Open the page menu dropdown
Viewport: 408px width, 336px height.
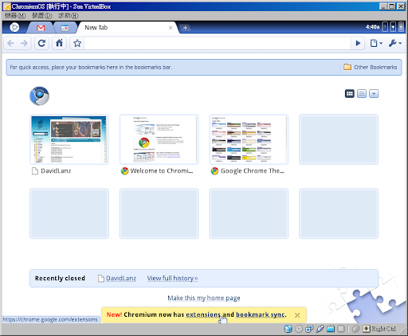tap(376, 43)
